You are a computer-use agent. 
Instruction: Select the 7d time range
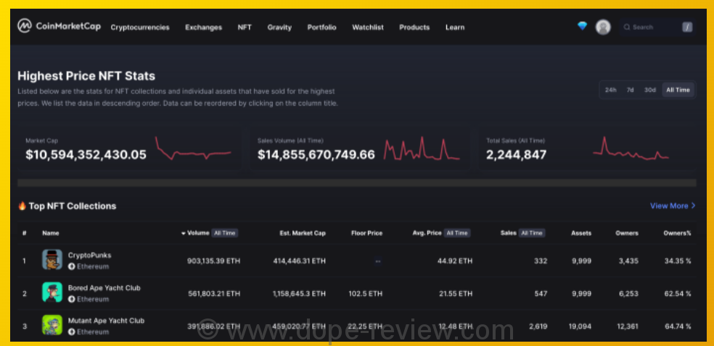[x=630, y=90]
